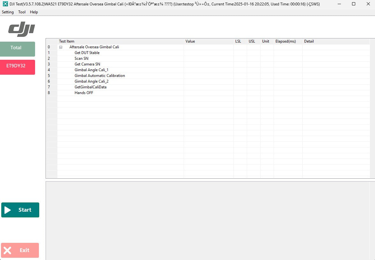The width and height of the screenshot is (375, 260).
Task: Select the Get DUT Stable test item
Action: 87,53
